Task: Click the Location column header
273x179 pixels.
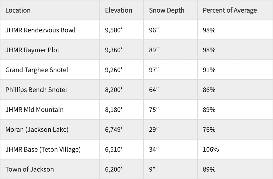Action: coord(18,11)
